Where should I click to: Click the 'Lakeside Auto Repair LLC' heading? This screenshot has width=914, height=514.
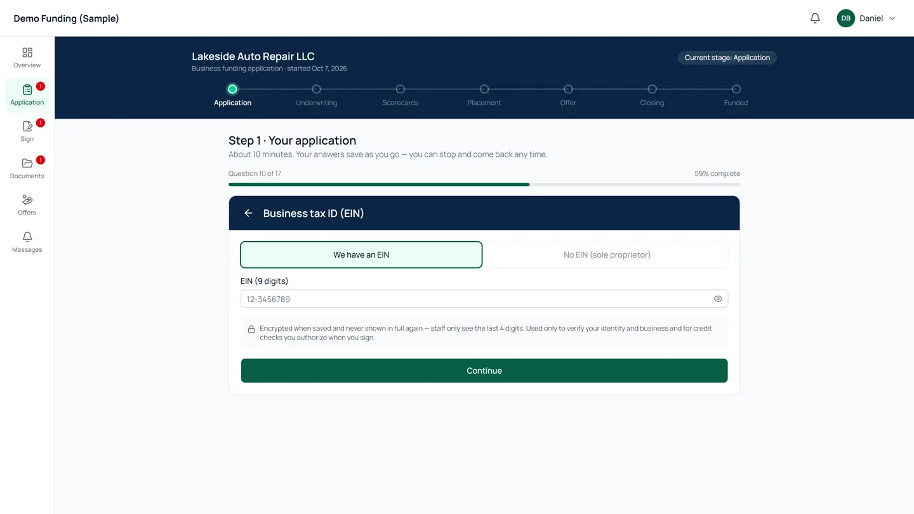(x=253, y=56)
